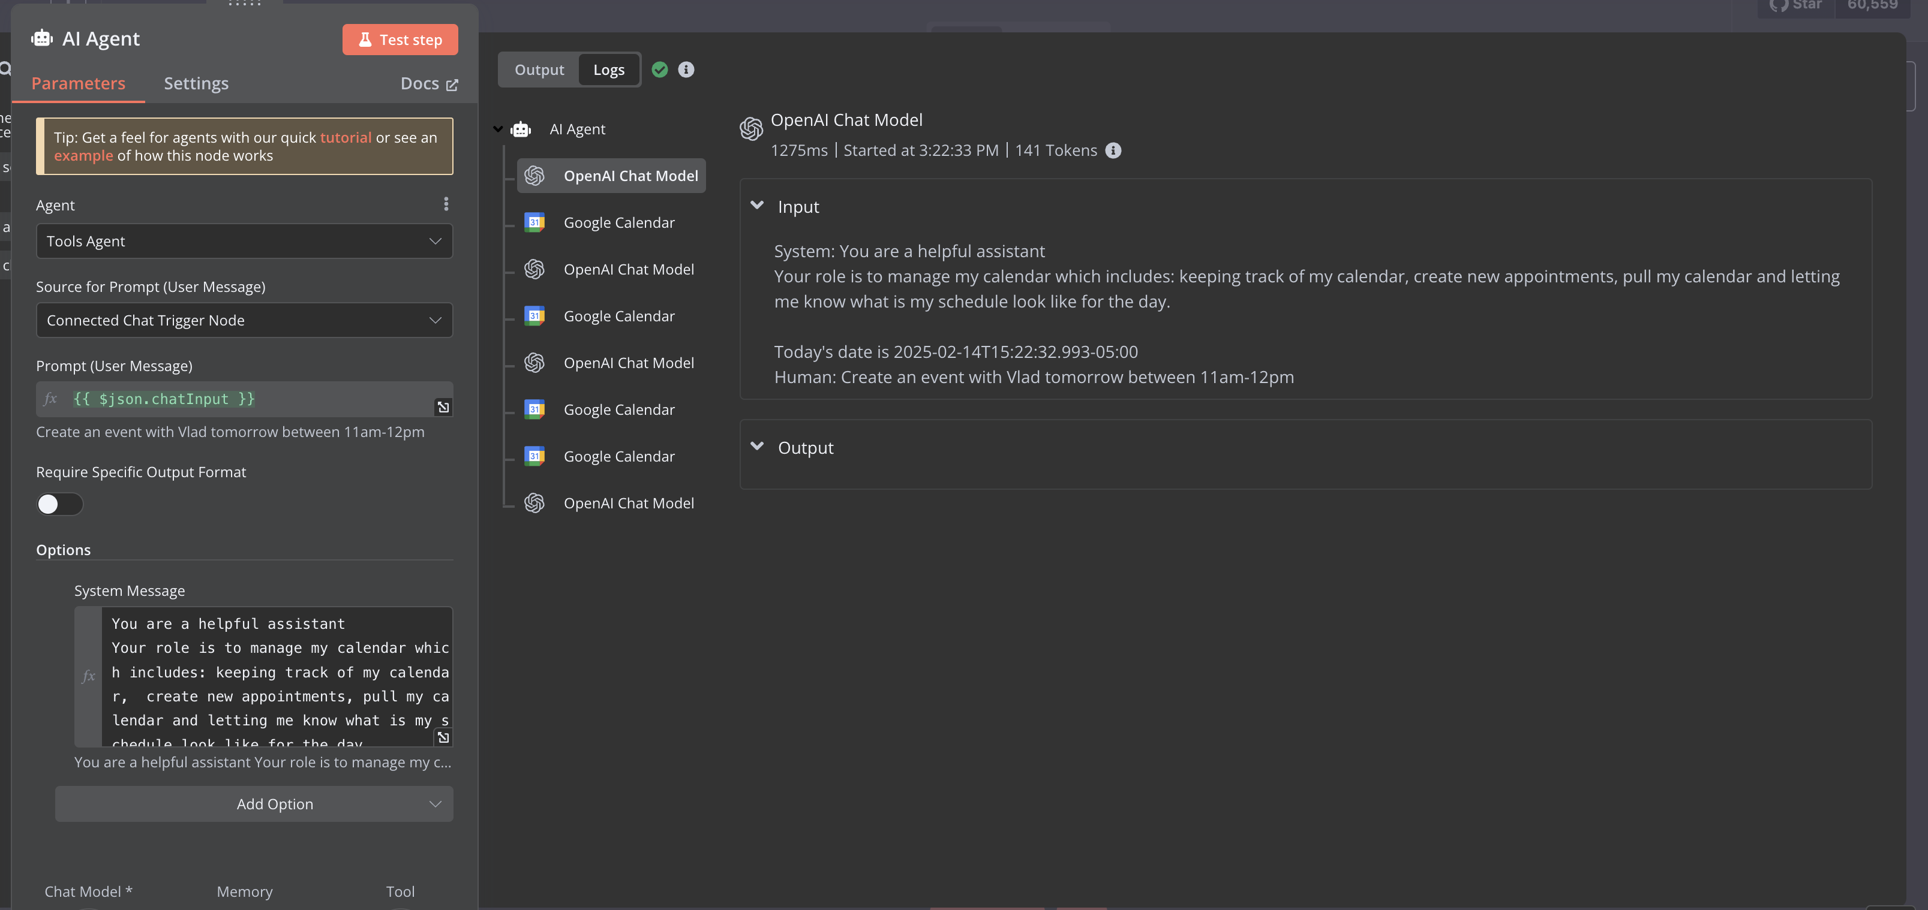Click the Tool connector label
The height and width of the screenshot is (910, 1928).
tap(400, 891)
